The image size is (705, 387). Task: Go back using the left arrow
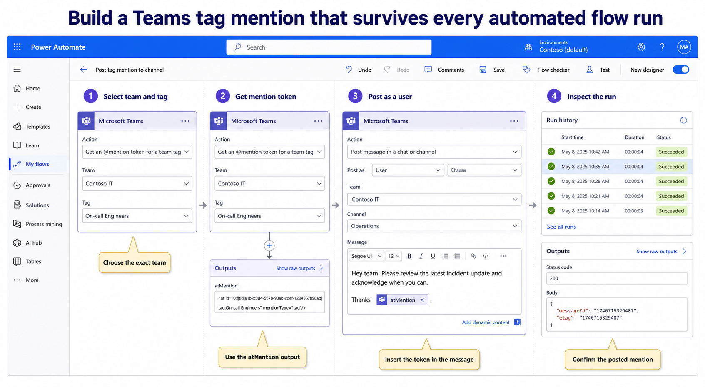83,70
